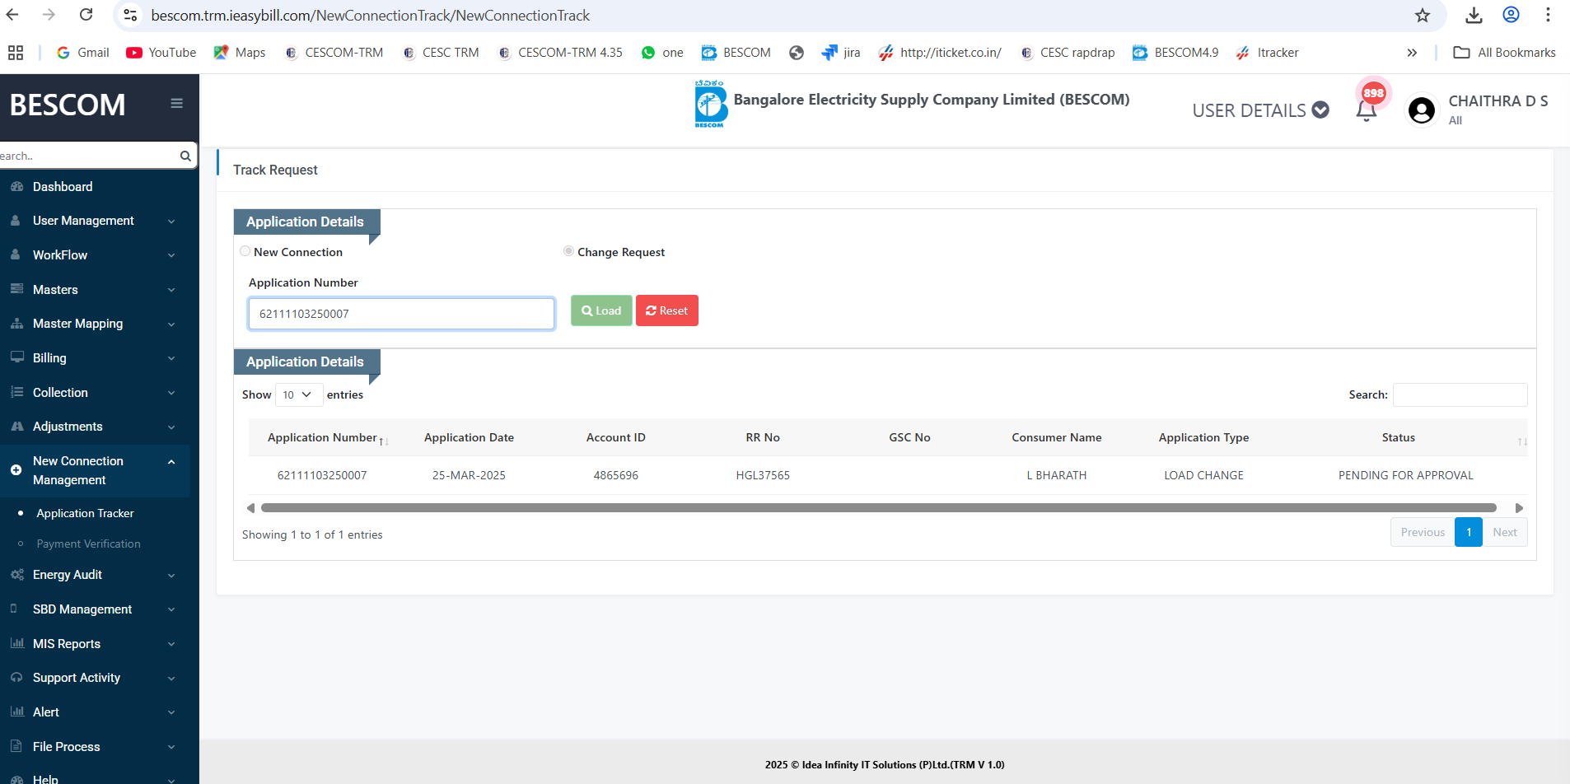This screenshot has height=784, width=1570.
Task: Click the browser back arrow
Action: pos(12,15)
